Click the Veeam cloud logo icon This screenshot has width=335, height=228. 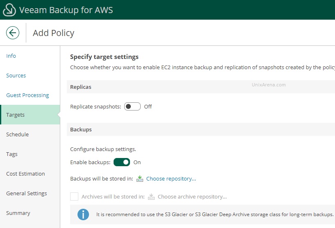[9, 9]
